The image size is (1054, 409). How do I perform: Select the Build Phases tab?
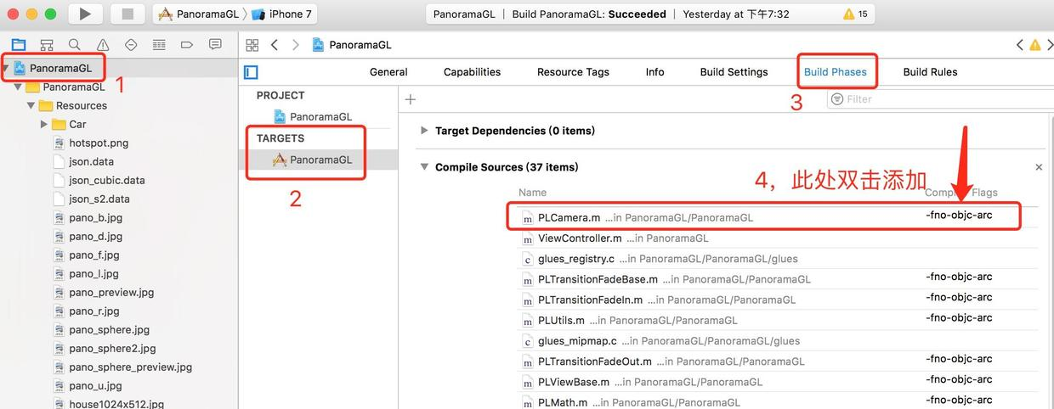tap(836, 72)
